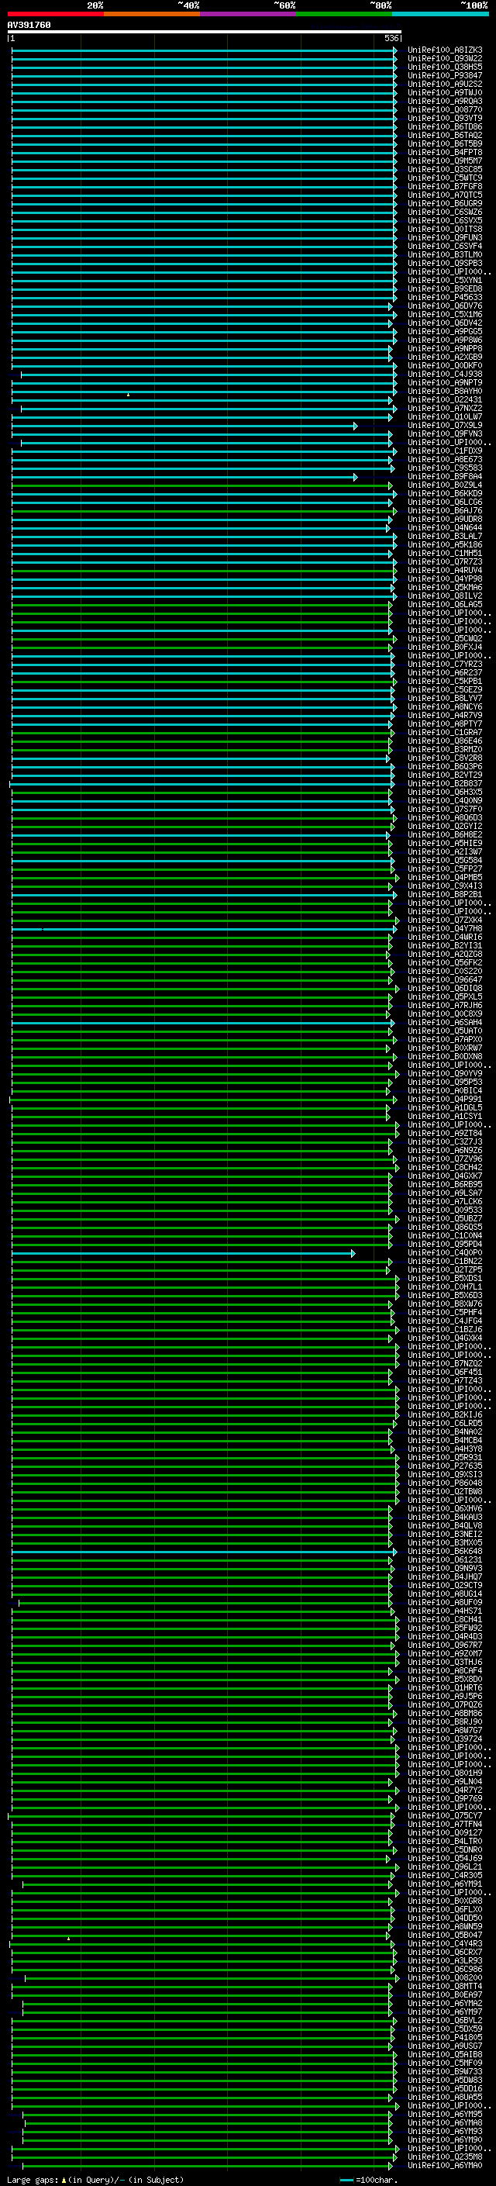This screenshot has width=496, height=2186.
Task: Select the UniRef100_Q8ILV2 label
Action: coord(445,596)
